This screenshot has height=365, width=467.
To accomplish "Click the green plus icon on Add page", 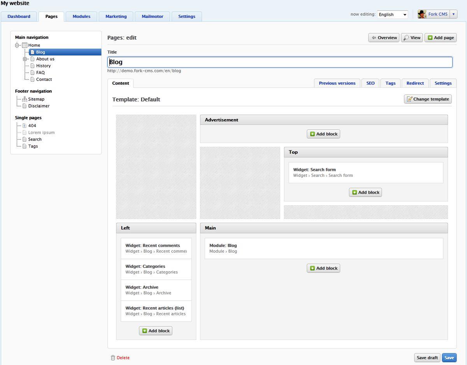I will pyautogui.click(x=430, y=38).
